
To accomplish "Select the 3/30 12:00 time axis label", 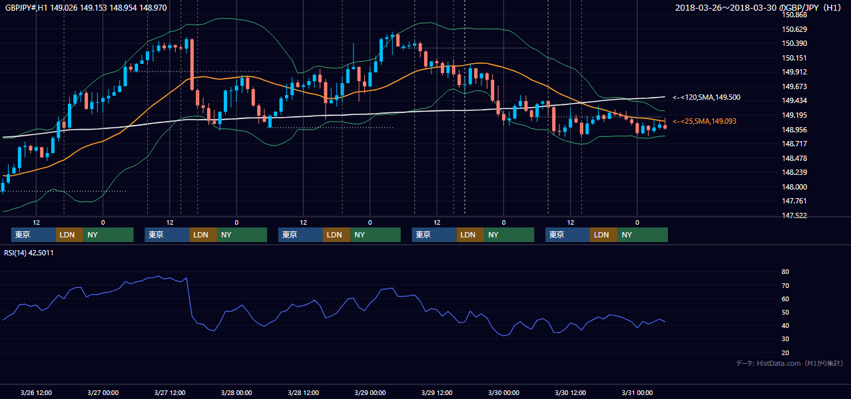I will (x=570, y=392).
